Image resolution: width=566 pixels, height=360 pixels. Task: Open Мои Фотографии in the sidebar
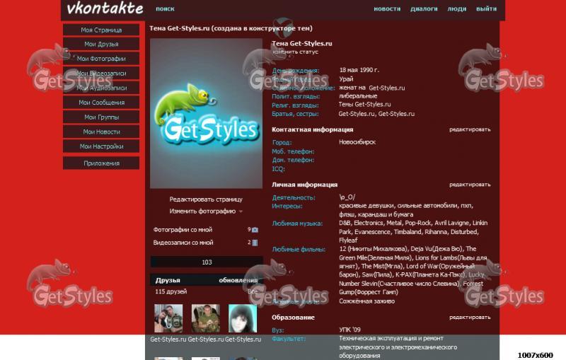tap(101, 59)
